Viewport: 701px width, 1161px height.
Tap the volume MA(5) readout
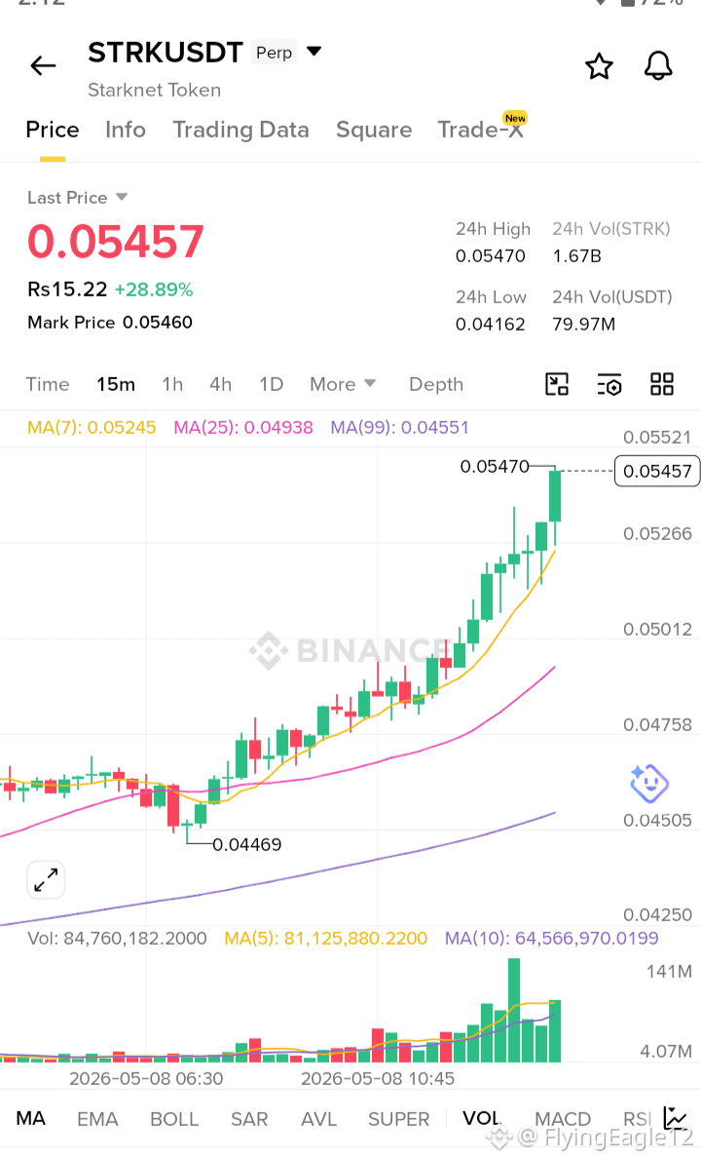(325, 938)
